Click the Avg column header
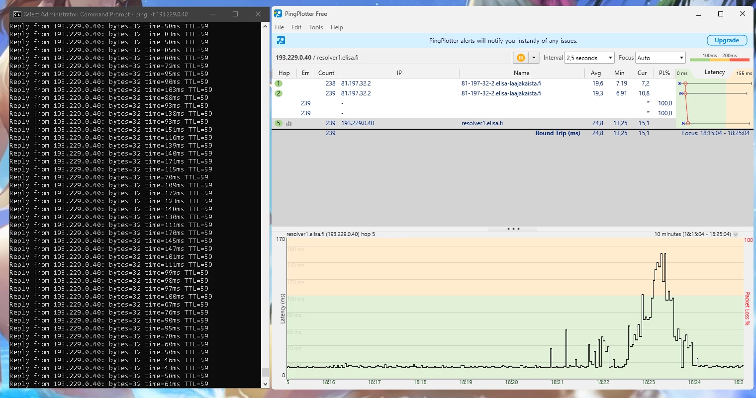The image size is (756, 398). (596, 73)
